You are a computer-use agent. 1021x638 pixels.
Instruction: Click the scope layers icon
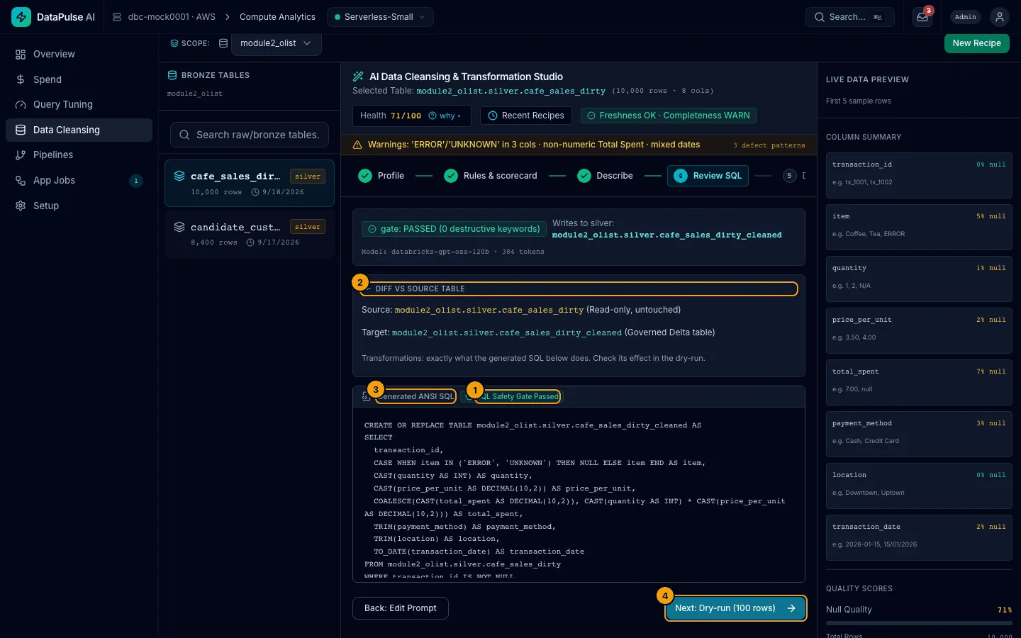pos(174,43)
